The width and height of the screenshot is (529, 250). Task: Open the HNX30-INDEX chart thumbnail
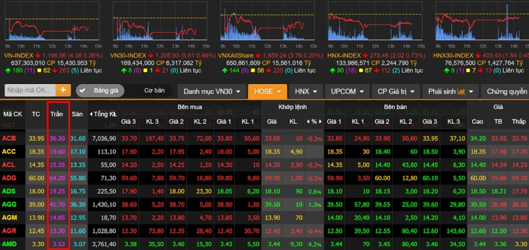point(482,21)
